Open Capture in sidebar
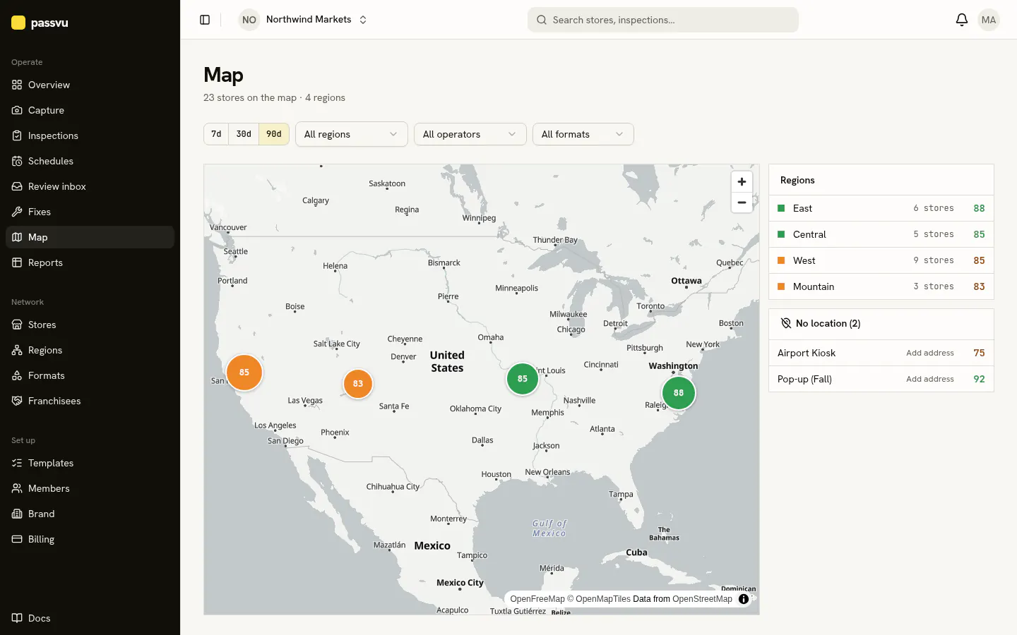Image resolution: width=1017 pixels, height=635 pixels. tap(90, 110)
